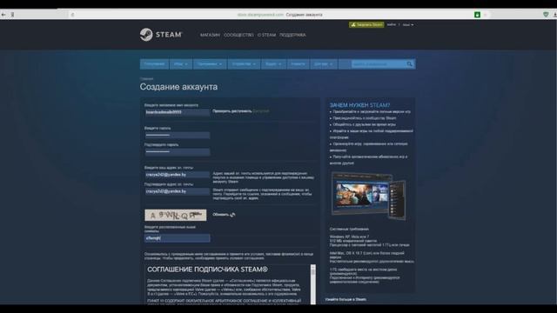This screenshot has width=557, height=313.
Task: Expand the Для вас store dropdown
Action: (x=323, y=63)
